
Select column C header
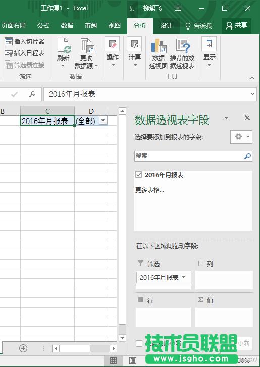(x=47, y=111)
